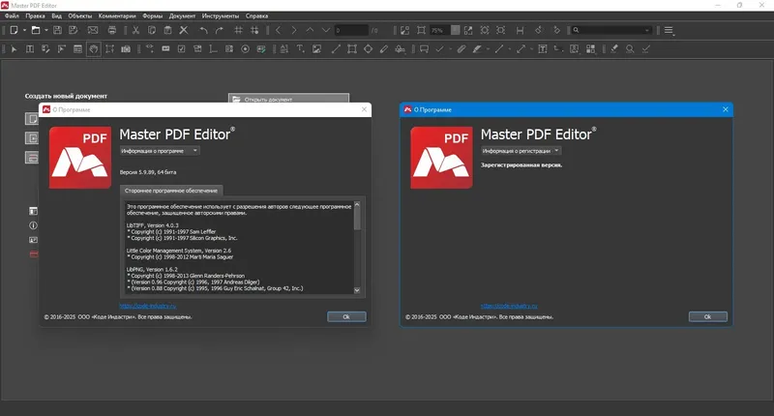Open the recent files dropdown beside folder icon
Screen dimensions: 774x416
45,31
